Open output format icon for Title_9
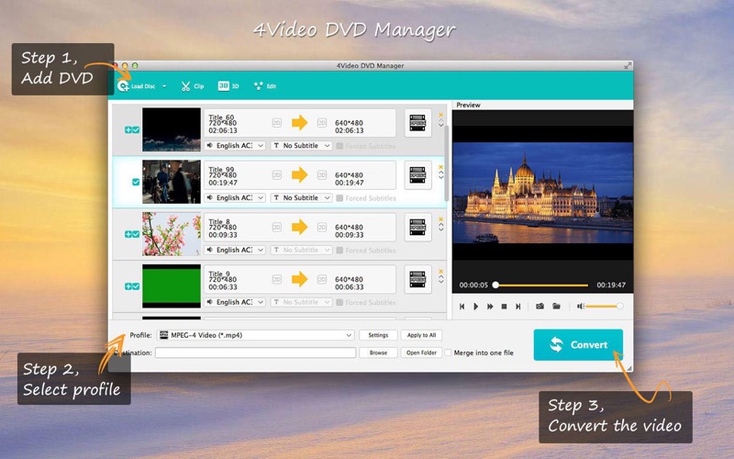The width and height of the screenshot is (734, 459). (417, 279)
